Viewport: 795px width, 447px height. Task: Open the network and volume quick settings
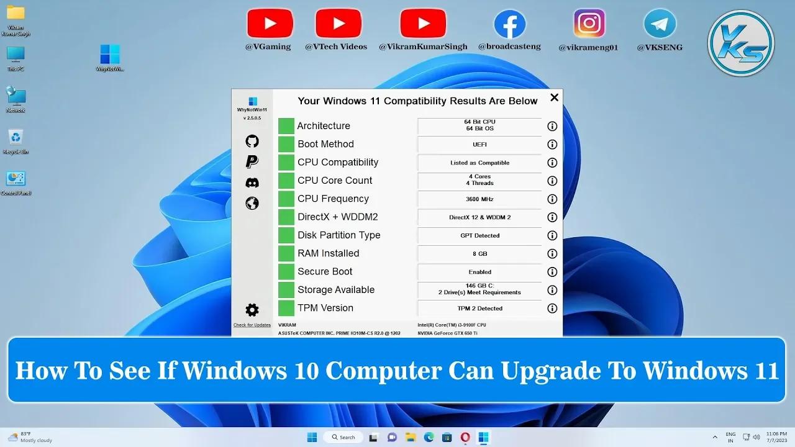coord(752,437)
